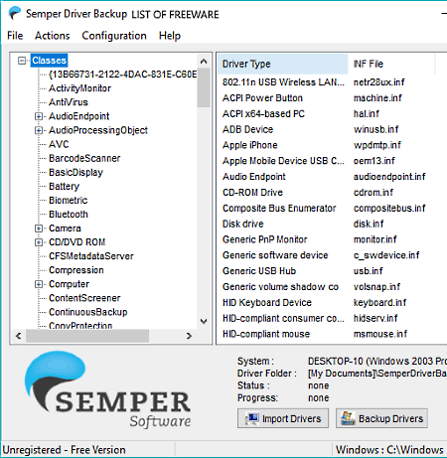Click the tree horizontal scrollbar thumb
Screen dimensions: 447x458
(x=87, y=336)
